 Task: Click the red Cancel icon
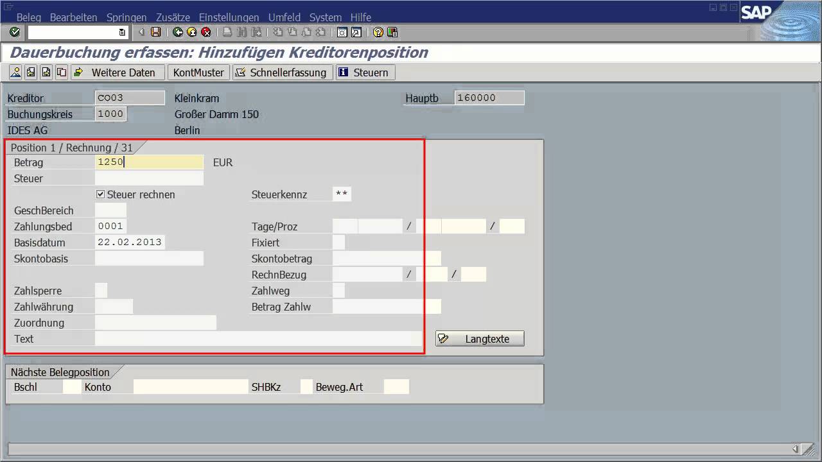205,32
